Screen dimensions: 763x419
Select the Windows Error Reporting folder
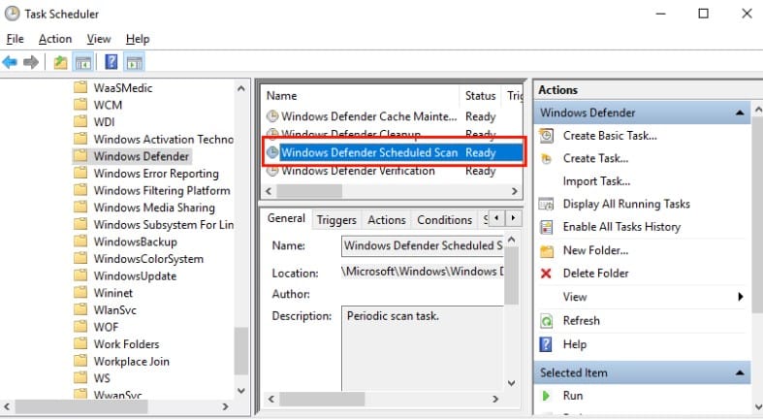click(x=156, y=174)
